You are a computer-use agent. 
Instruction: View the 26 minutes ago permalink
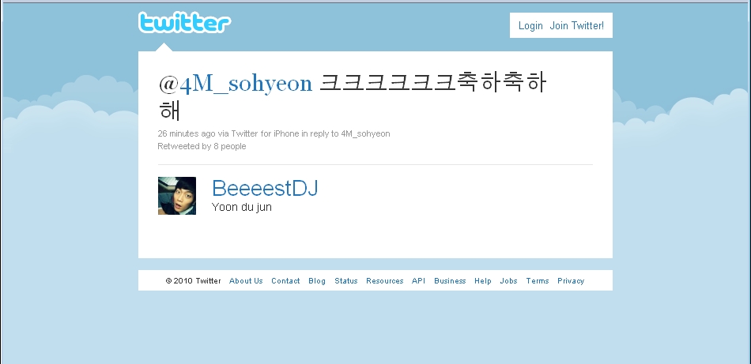pos(187,133)
